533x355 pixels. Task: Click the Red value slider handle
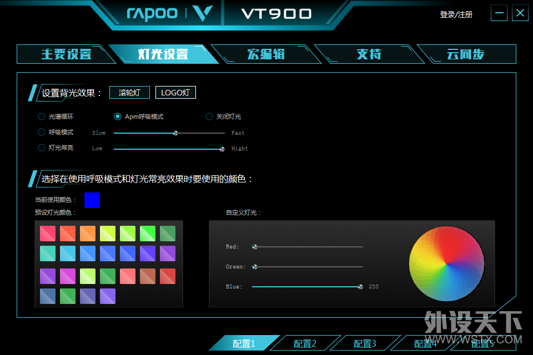click(255, 247)
